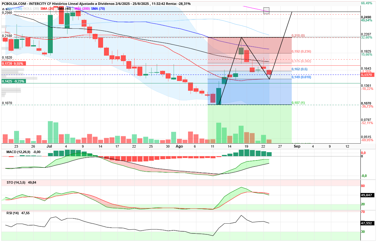Click the -69,05% axis label
The height and width of the screenshot is (242, 377).
click(367, 140)
